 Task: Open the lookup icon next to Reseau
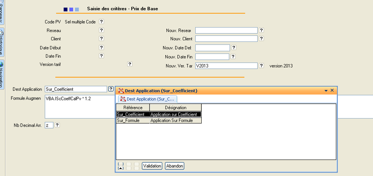click(101, 30)
